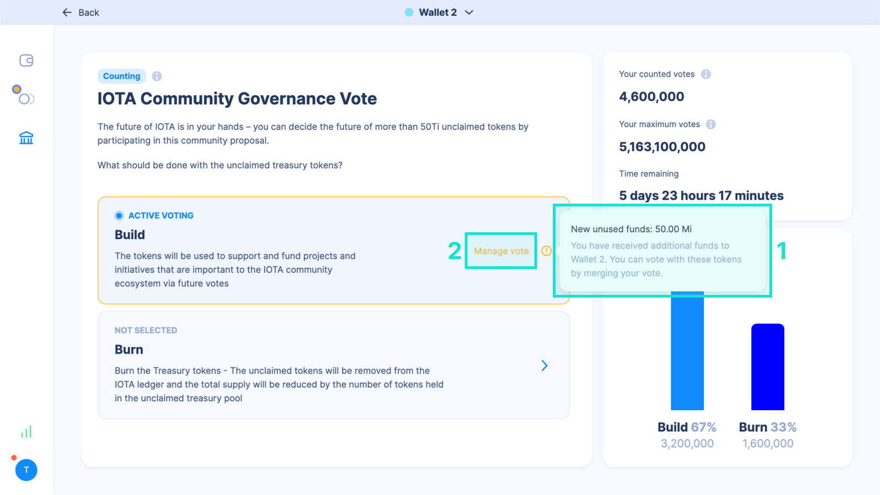Click the NOT SELECTED label

(146, 331)
